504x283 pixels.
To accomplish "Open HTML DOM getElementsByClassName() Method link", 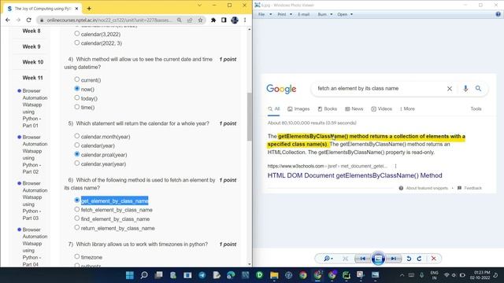I will pos(354,175).
